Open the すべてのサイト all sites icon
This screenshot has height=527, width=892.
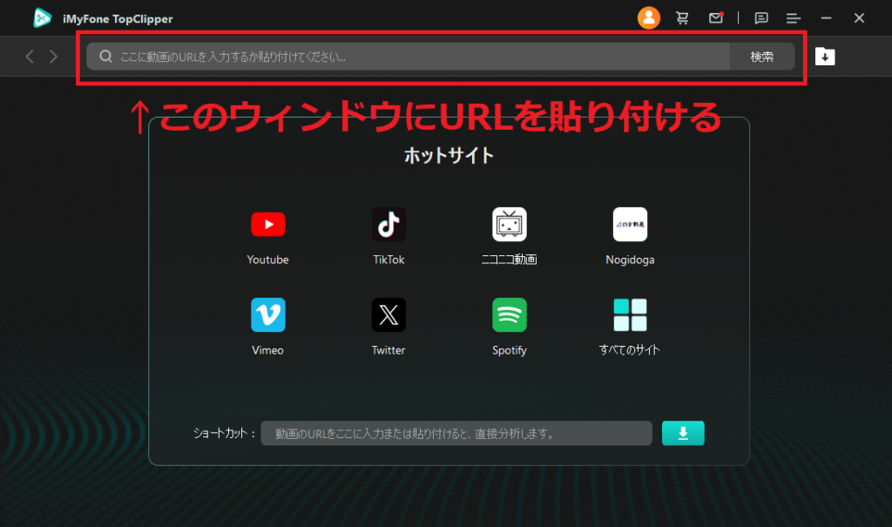[630, 314]
